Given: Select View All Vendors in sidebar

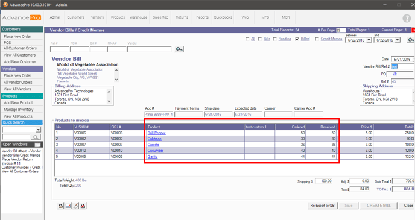Looking at the screenshot, I should pos(17,89).
